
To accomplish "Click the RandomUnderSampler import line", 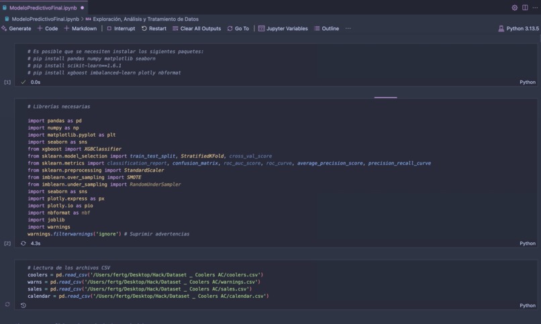I will 104,184.
